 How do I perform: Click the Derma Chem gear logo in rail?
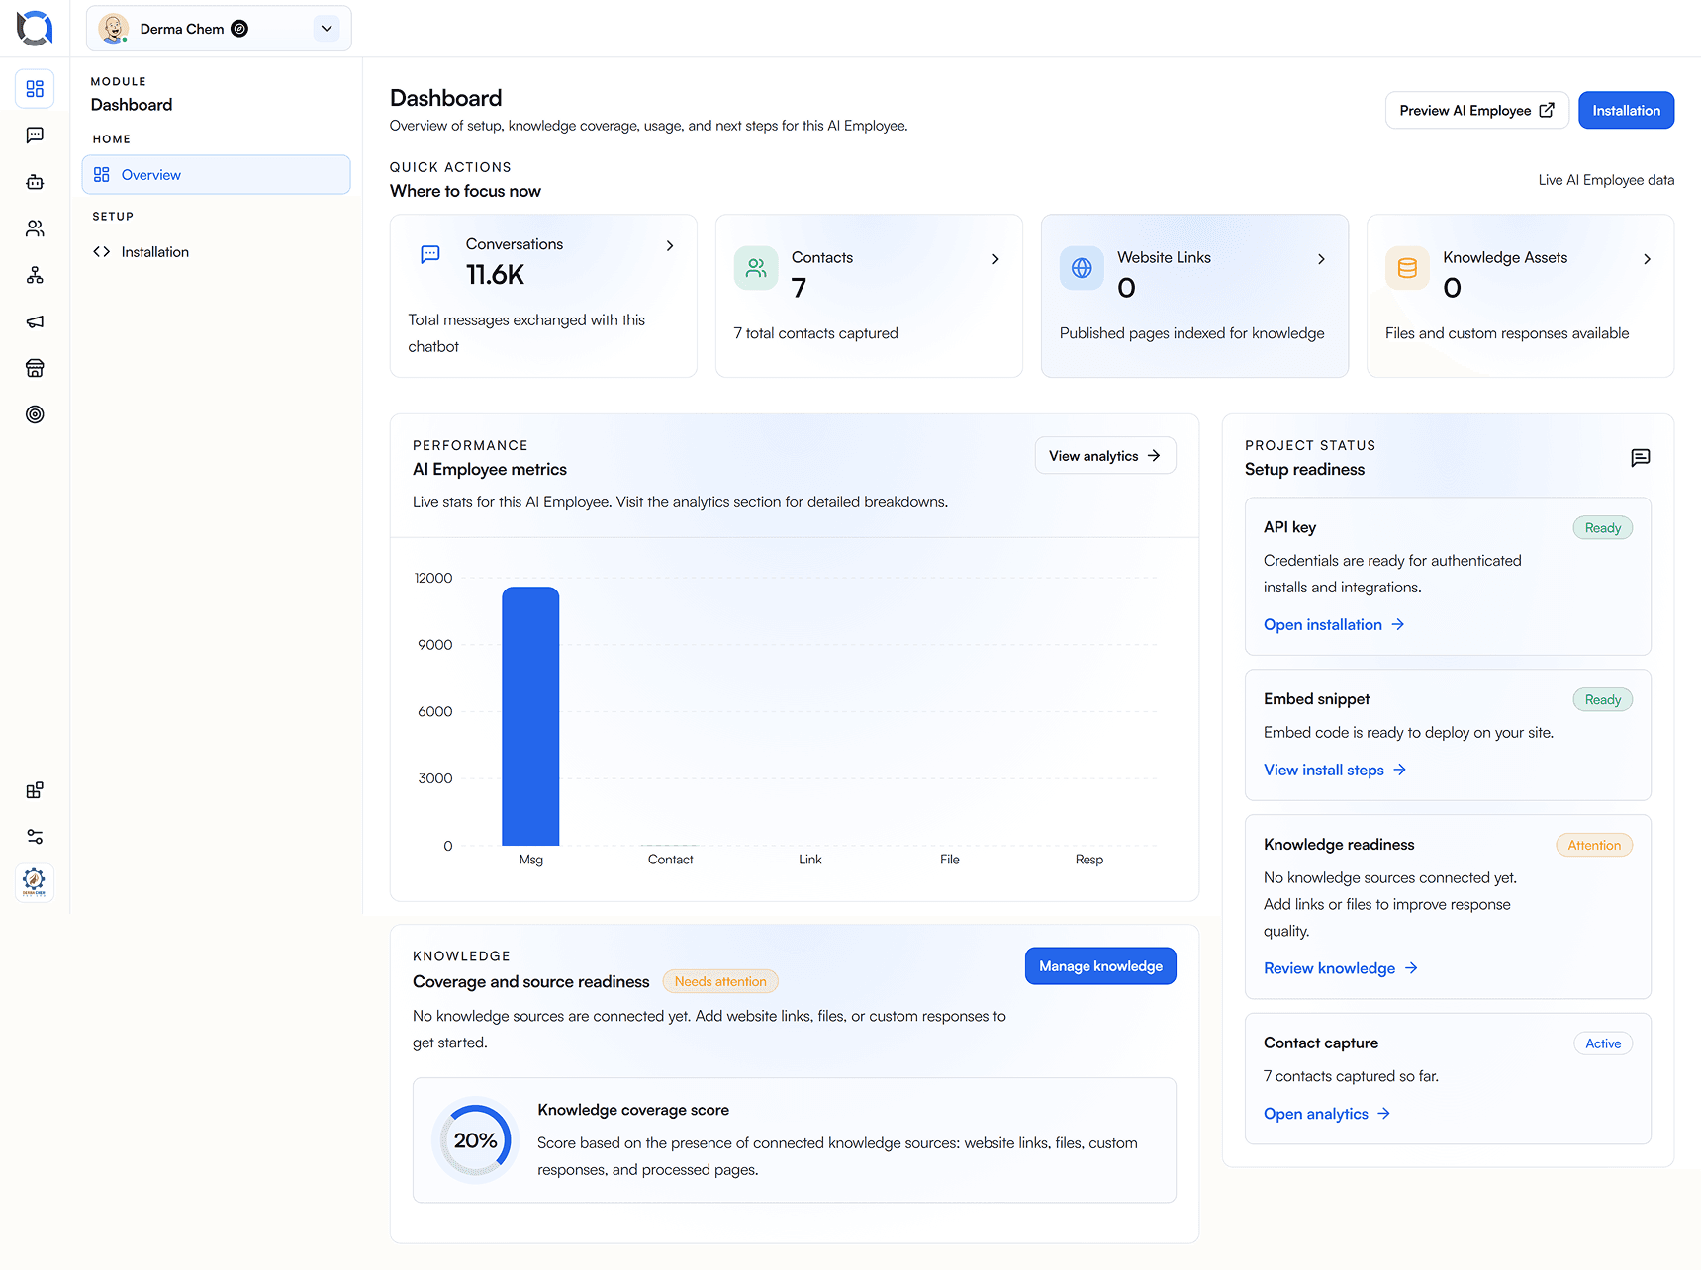pos(35,881)
